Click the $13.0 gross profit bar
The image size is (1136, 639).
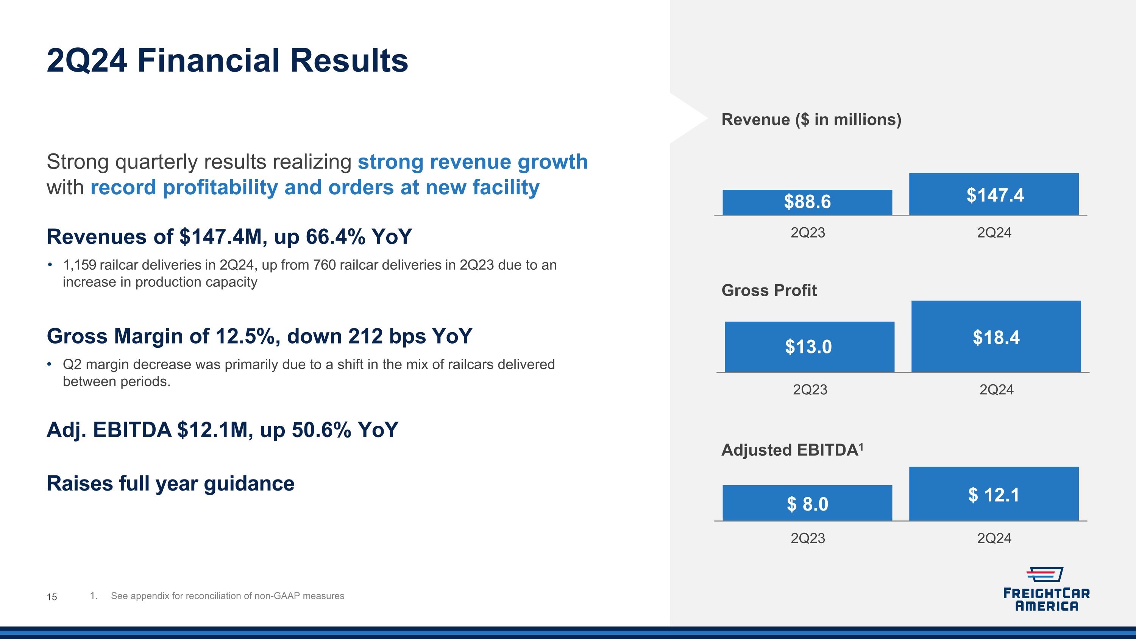point(810,347)
